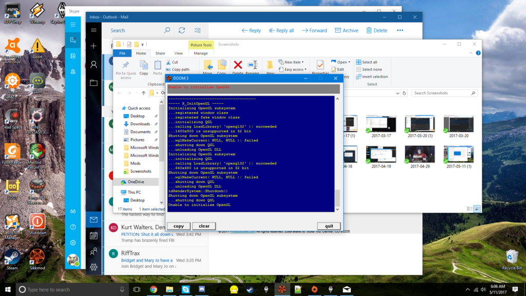This screenshot has height=296, width=526.
Task: Click the copy button in DOOM 3 console
Action: point(178,226)
